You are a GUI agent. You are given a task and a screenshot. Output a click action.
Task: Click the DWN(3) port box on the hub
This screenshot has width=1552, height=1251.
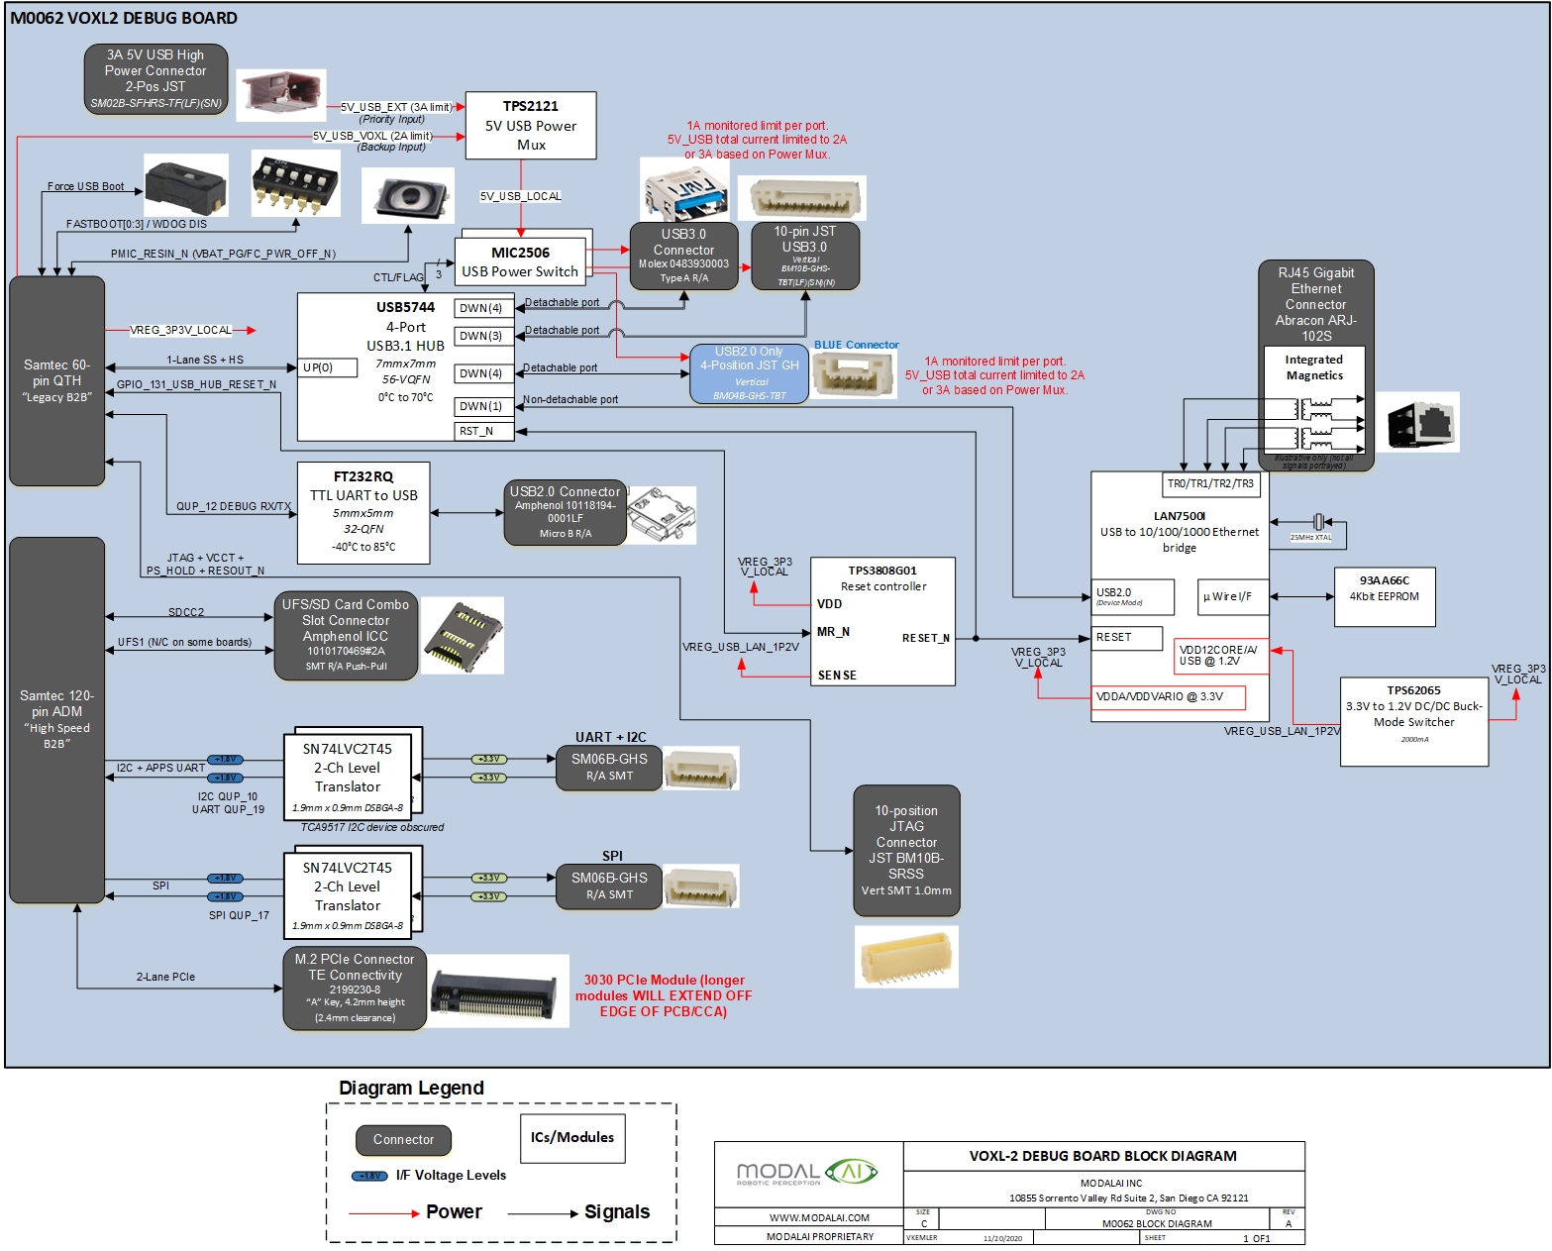[485, 336]
